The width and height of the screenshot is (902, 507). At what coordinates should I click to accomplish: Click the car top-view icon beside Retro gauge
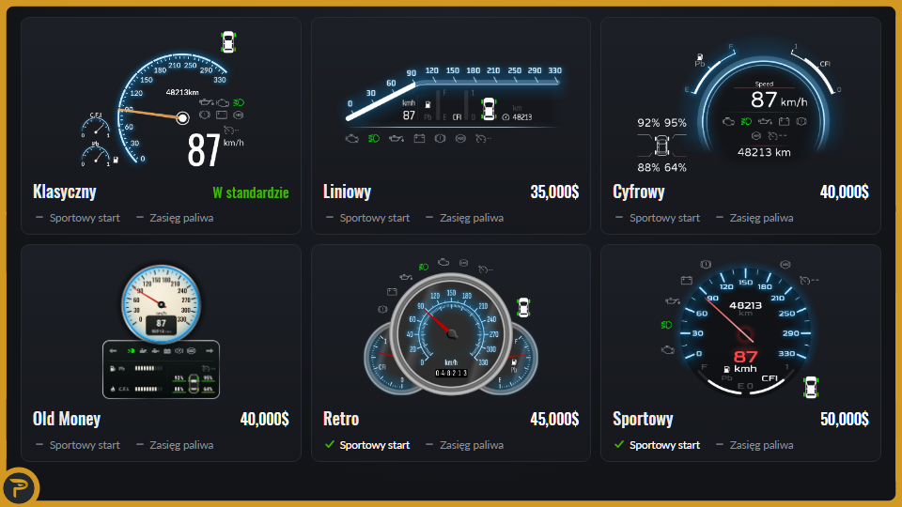(x=523, y=308)
